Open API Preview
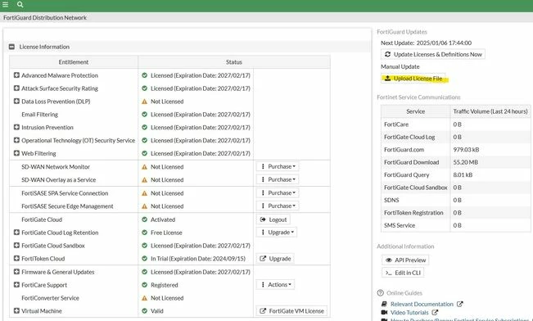This screenshot has width=533, height=321. click(405, 260)
